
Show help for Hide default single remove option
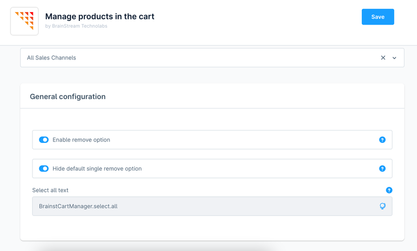coord(382,169)
